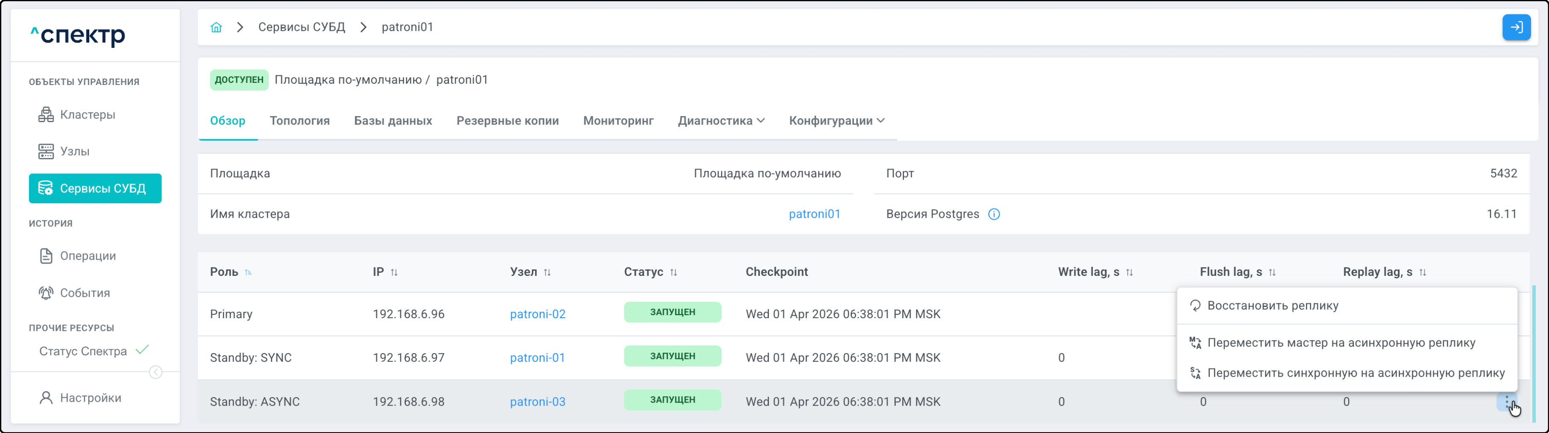Open the patroni-02 node link
1549x433 pixels.
[x=537, y=314]
